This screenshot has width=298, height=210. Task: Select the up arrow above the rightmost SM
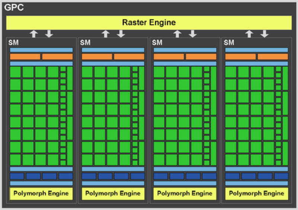pyautogui.click(x=250, y=34)
